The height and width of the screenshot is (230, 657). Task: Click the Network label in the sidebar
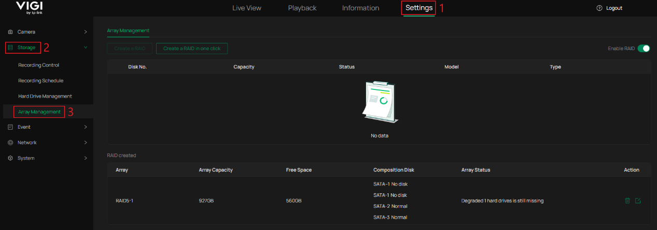27,143
